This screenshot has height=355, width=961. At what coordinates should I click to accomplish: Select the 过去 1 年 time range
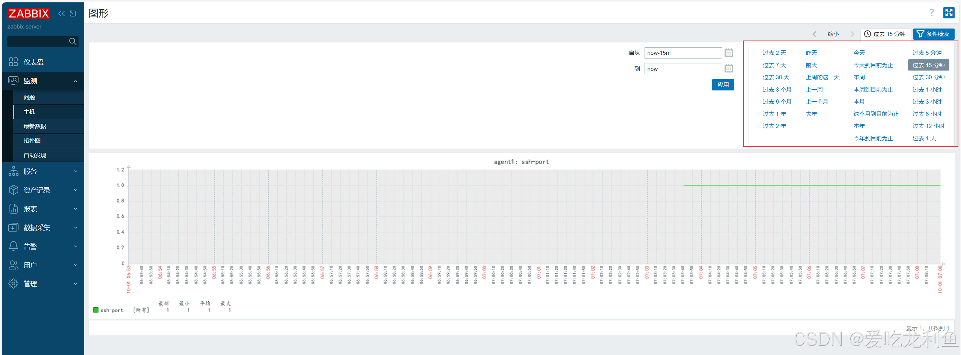coord(774,114)
